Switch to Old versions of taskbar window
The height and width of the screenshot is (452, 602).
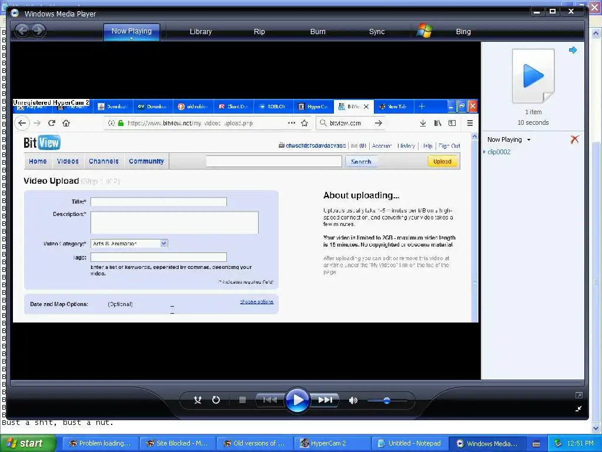pos(254,443)
